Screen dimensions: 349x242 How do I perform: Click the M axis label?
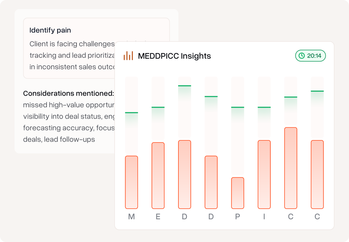click(132, 217)
